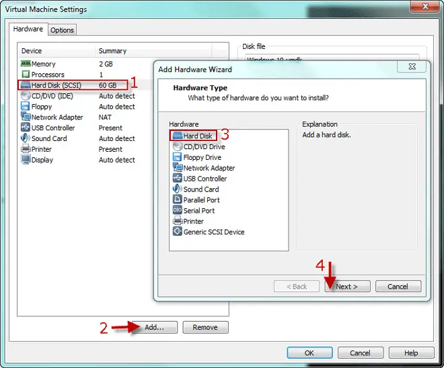Click the CD/DVD (IDE) disc icon
This screenshot has height=368, width=444.
(26, 95)
